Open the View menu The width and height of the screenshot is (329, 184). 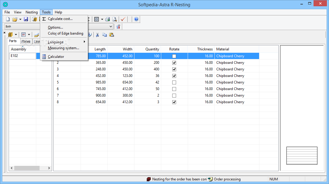point(18,12)
